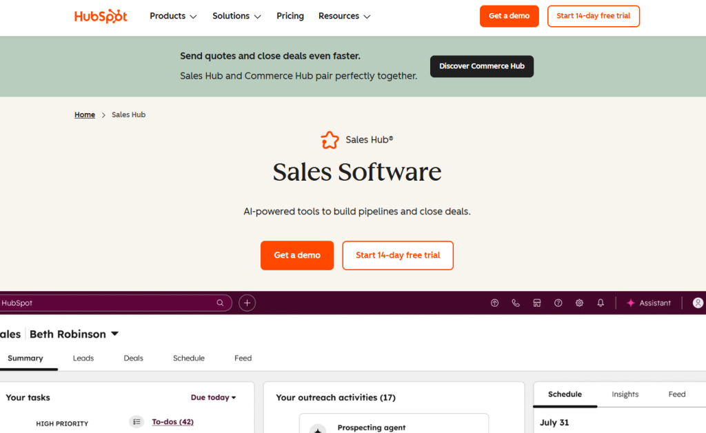Click the Sales Hub star icon
Viewport: 706px width, 433px height.
click(x=330, y=140)
